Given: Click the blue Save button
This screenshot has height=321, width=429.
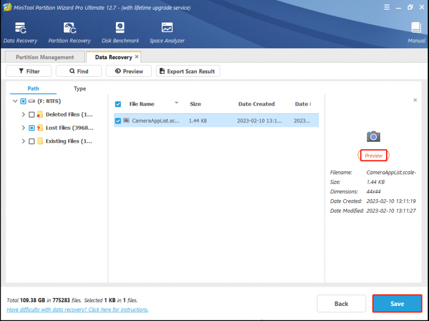Looking at the screenshot, I should 397,303.
